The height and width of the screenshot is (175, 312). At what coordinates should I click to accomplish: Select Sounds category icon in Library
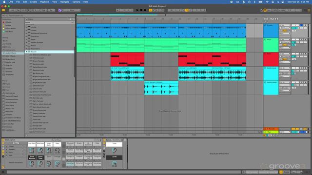(3, 44)
